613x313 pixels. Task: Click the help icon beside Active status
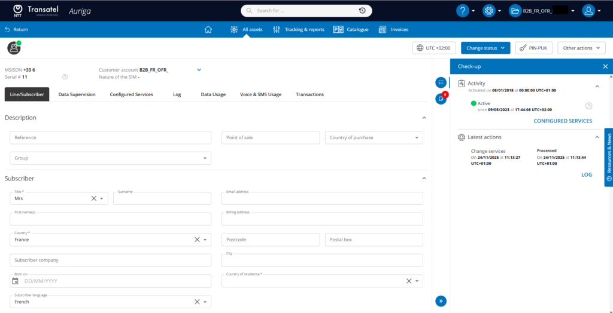pyautogui.click(x=589, y=106)
